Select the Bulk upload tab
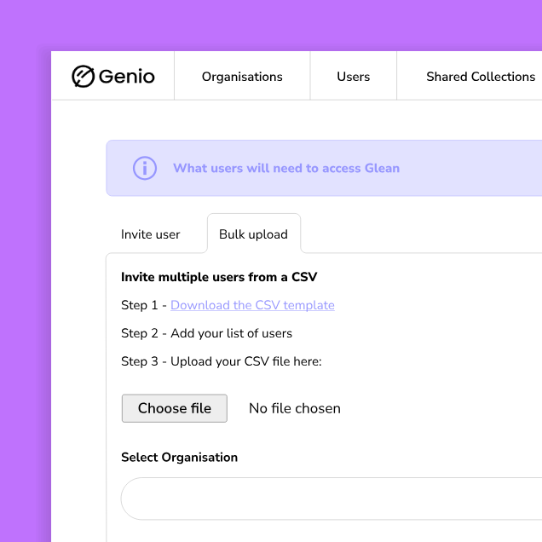 pyautogui.click(x=253, y=234)
